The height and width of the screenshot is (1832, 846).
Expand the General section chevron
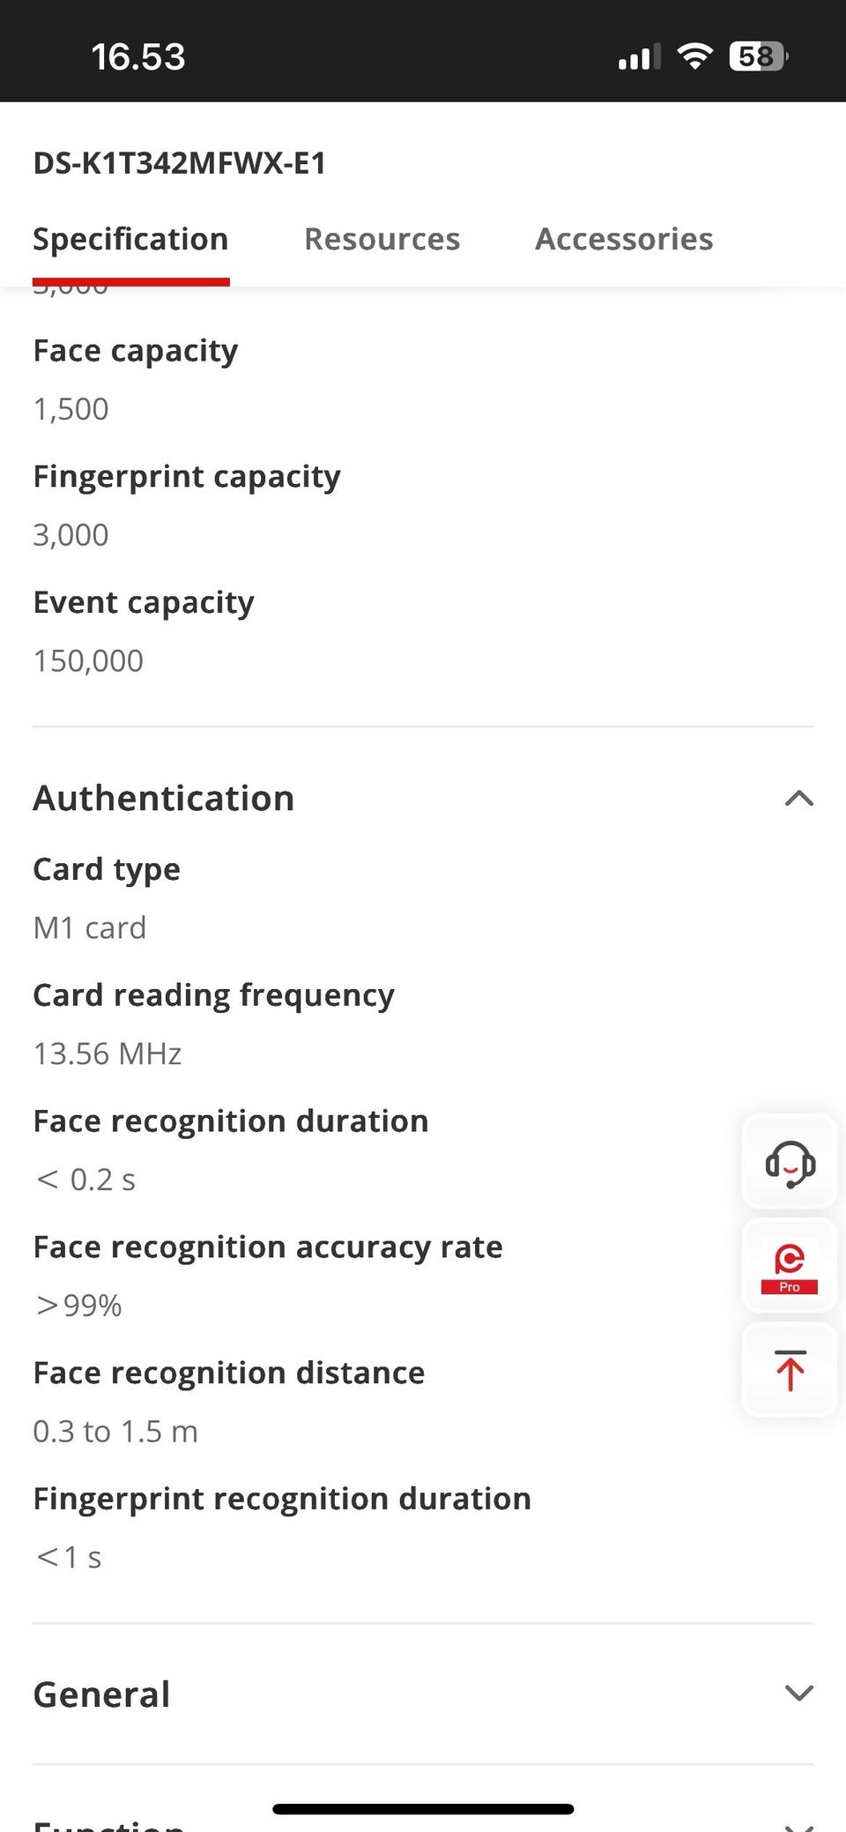point(798,1693)
